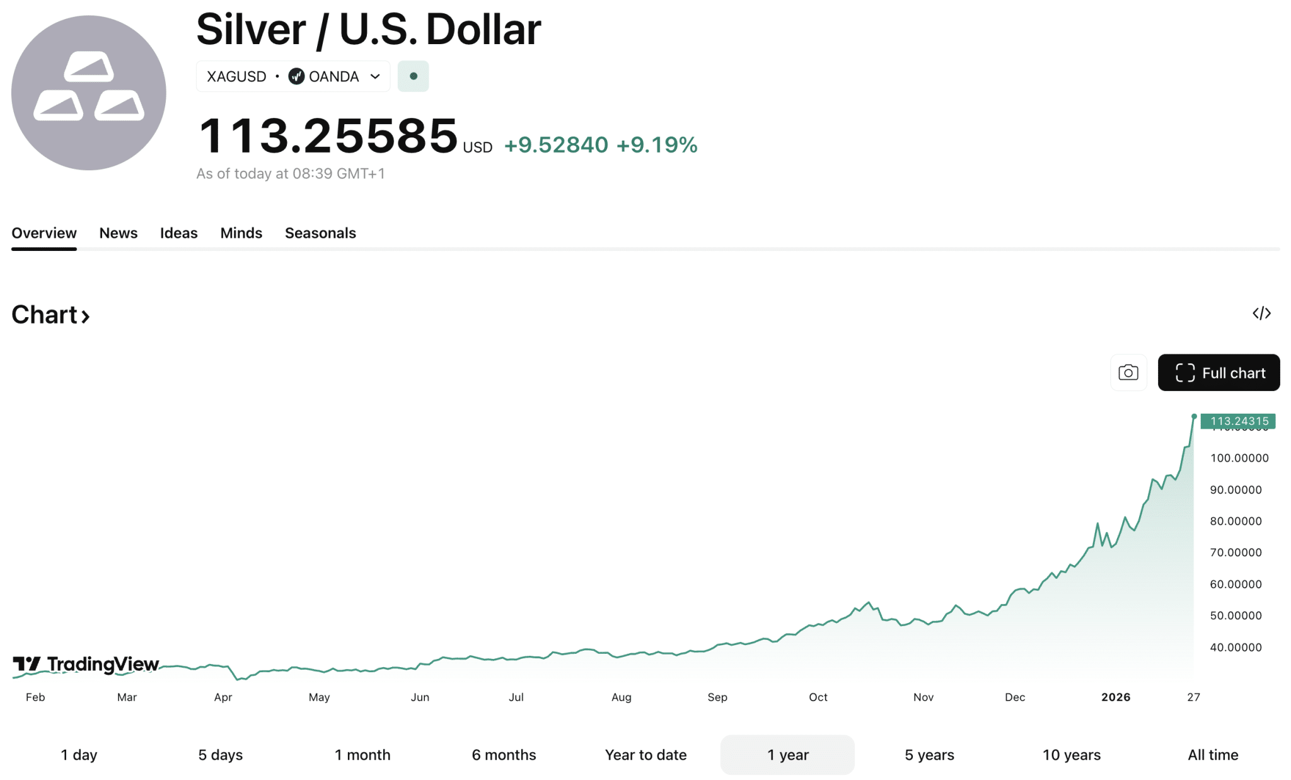
Task: Open the embed code icon beside Chart heading
Action: click(x=1261, y=313)
